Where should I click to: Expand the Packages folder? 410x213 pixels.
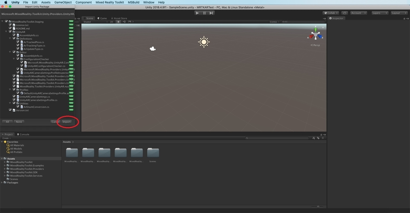click(2, 183)
